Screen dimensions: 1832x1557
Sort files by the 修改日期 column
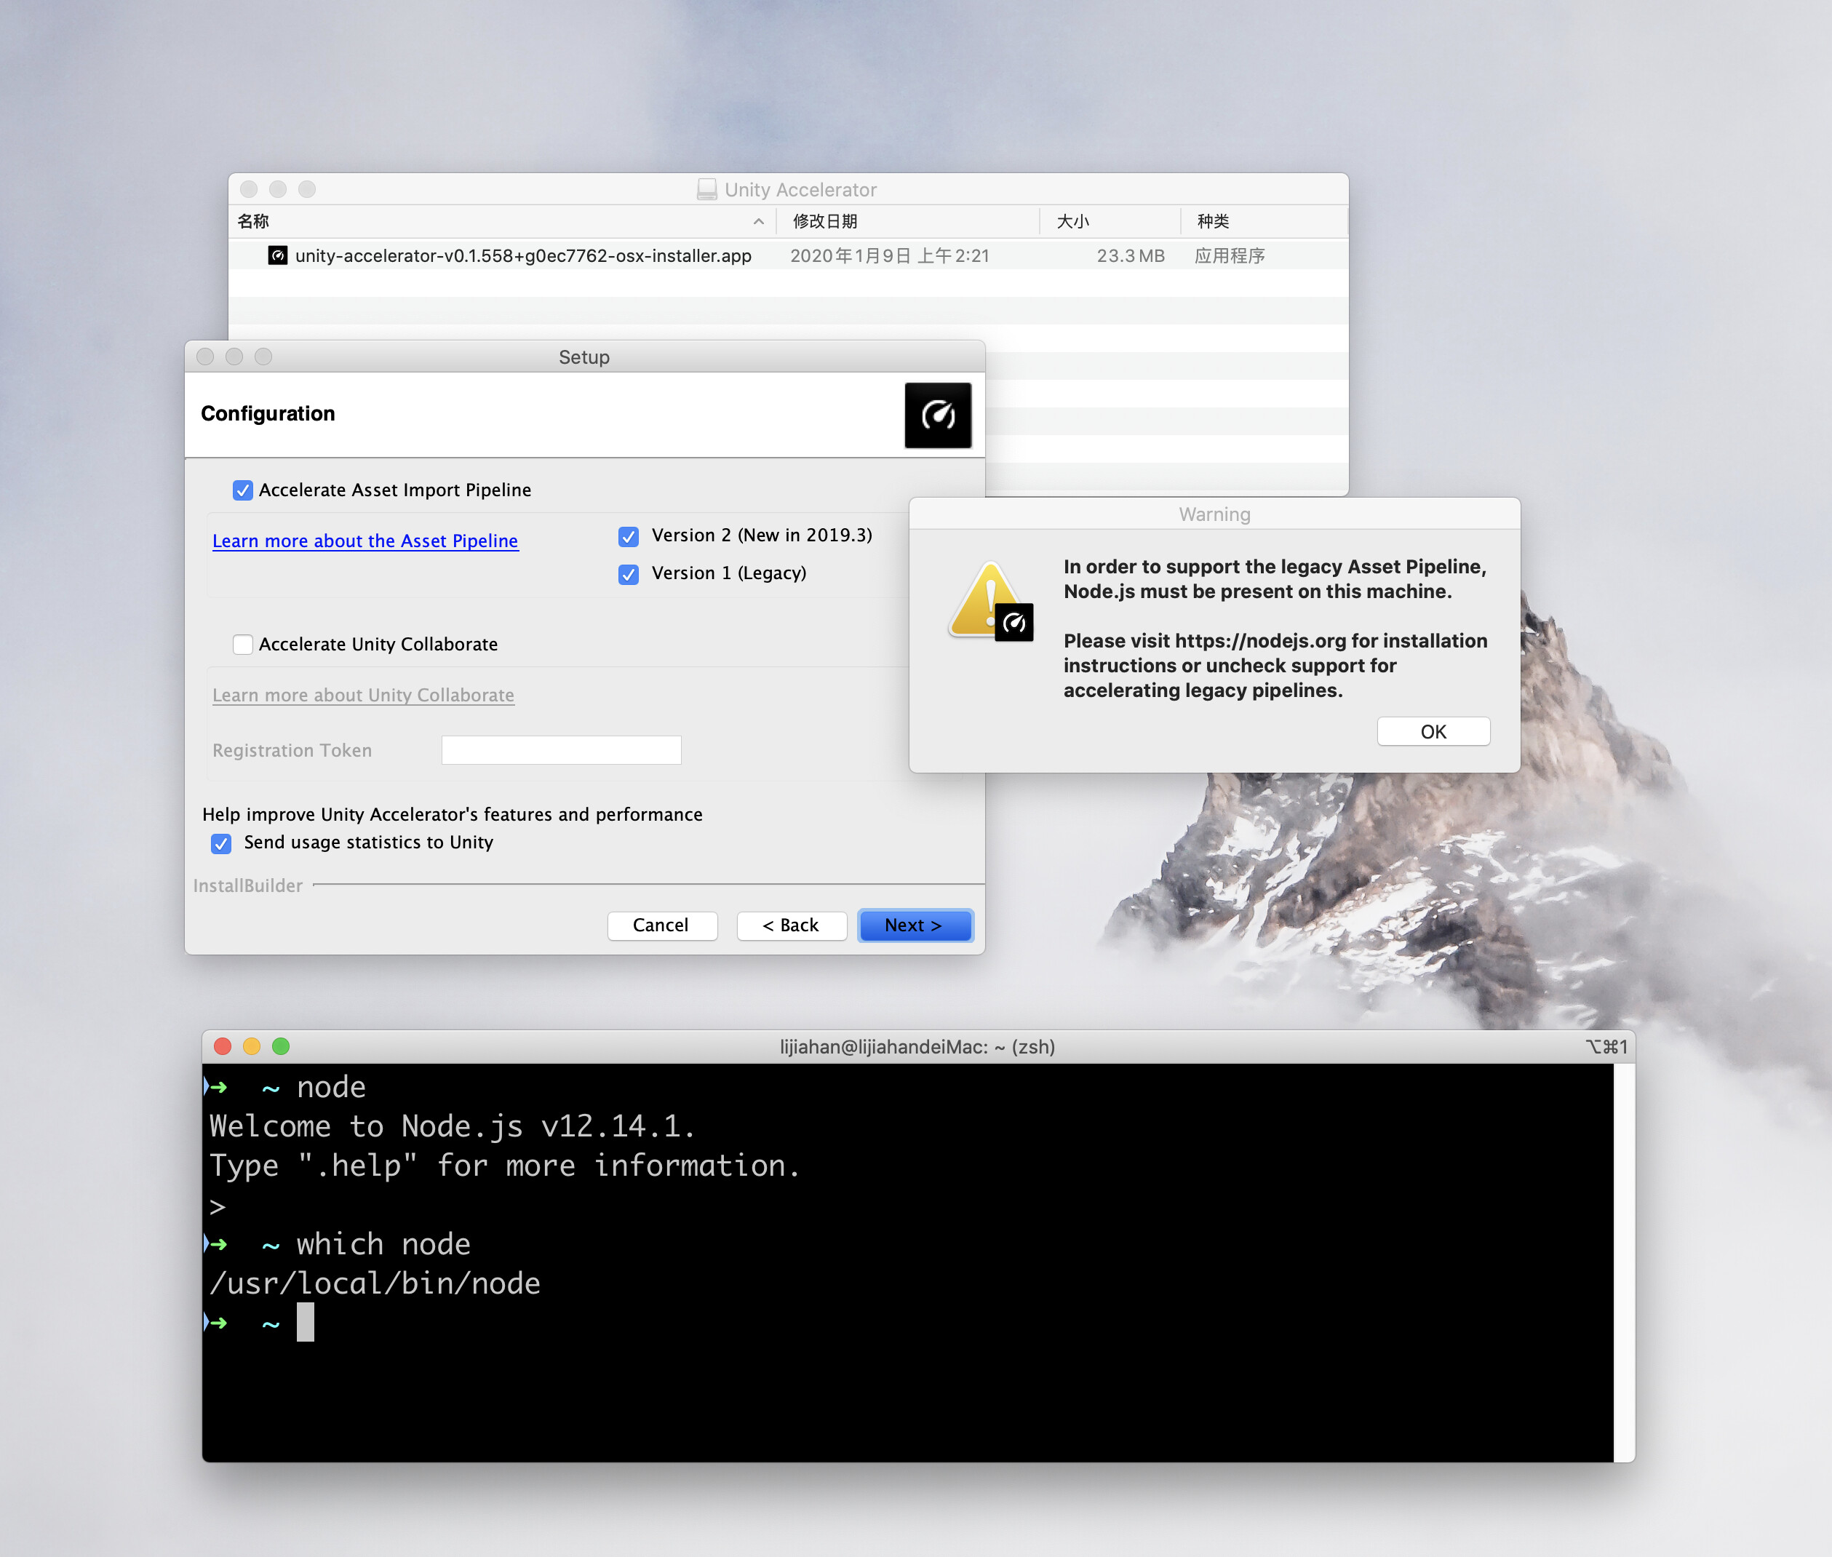pyautogui.click(x=824, y=222)
